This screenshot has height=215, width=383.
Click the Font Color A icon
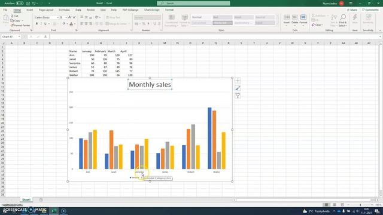(x=71, y=24)
